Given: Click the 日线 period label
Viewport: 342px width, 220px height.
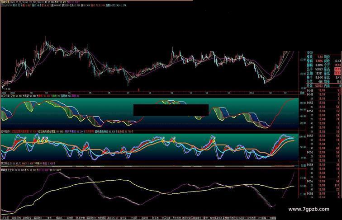Looking at the screenshot, I should click(302, 93).
